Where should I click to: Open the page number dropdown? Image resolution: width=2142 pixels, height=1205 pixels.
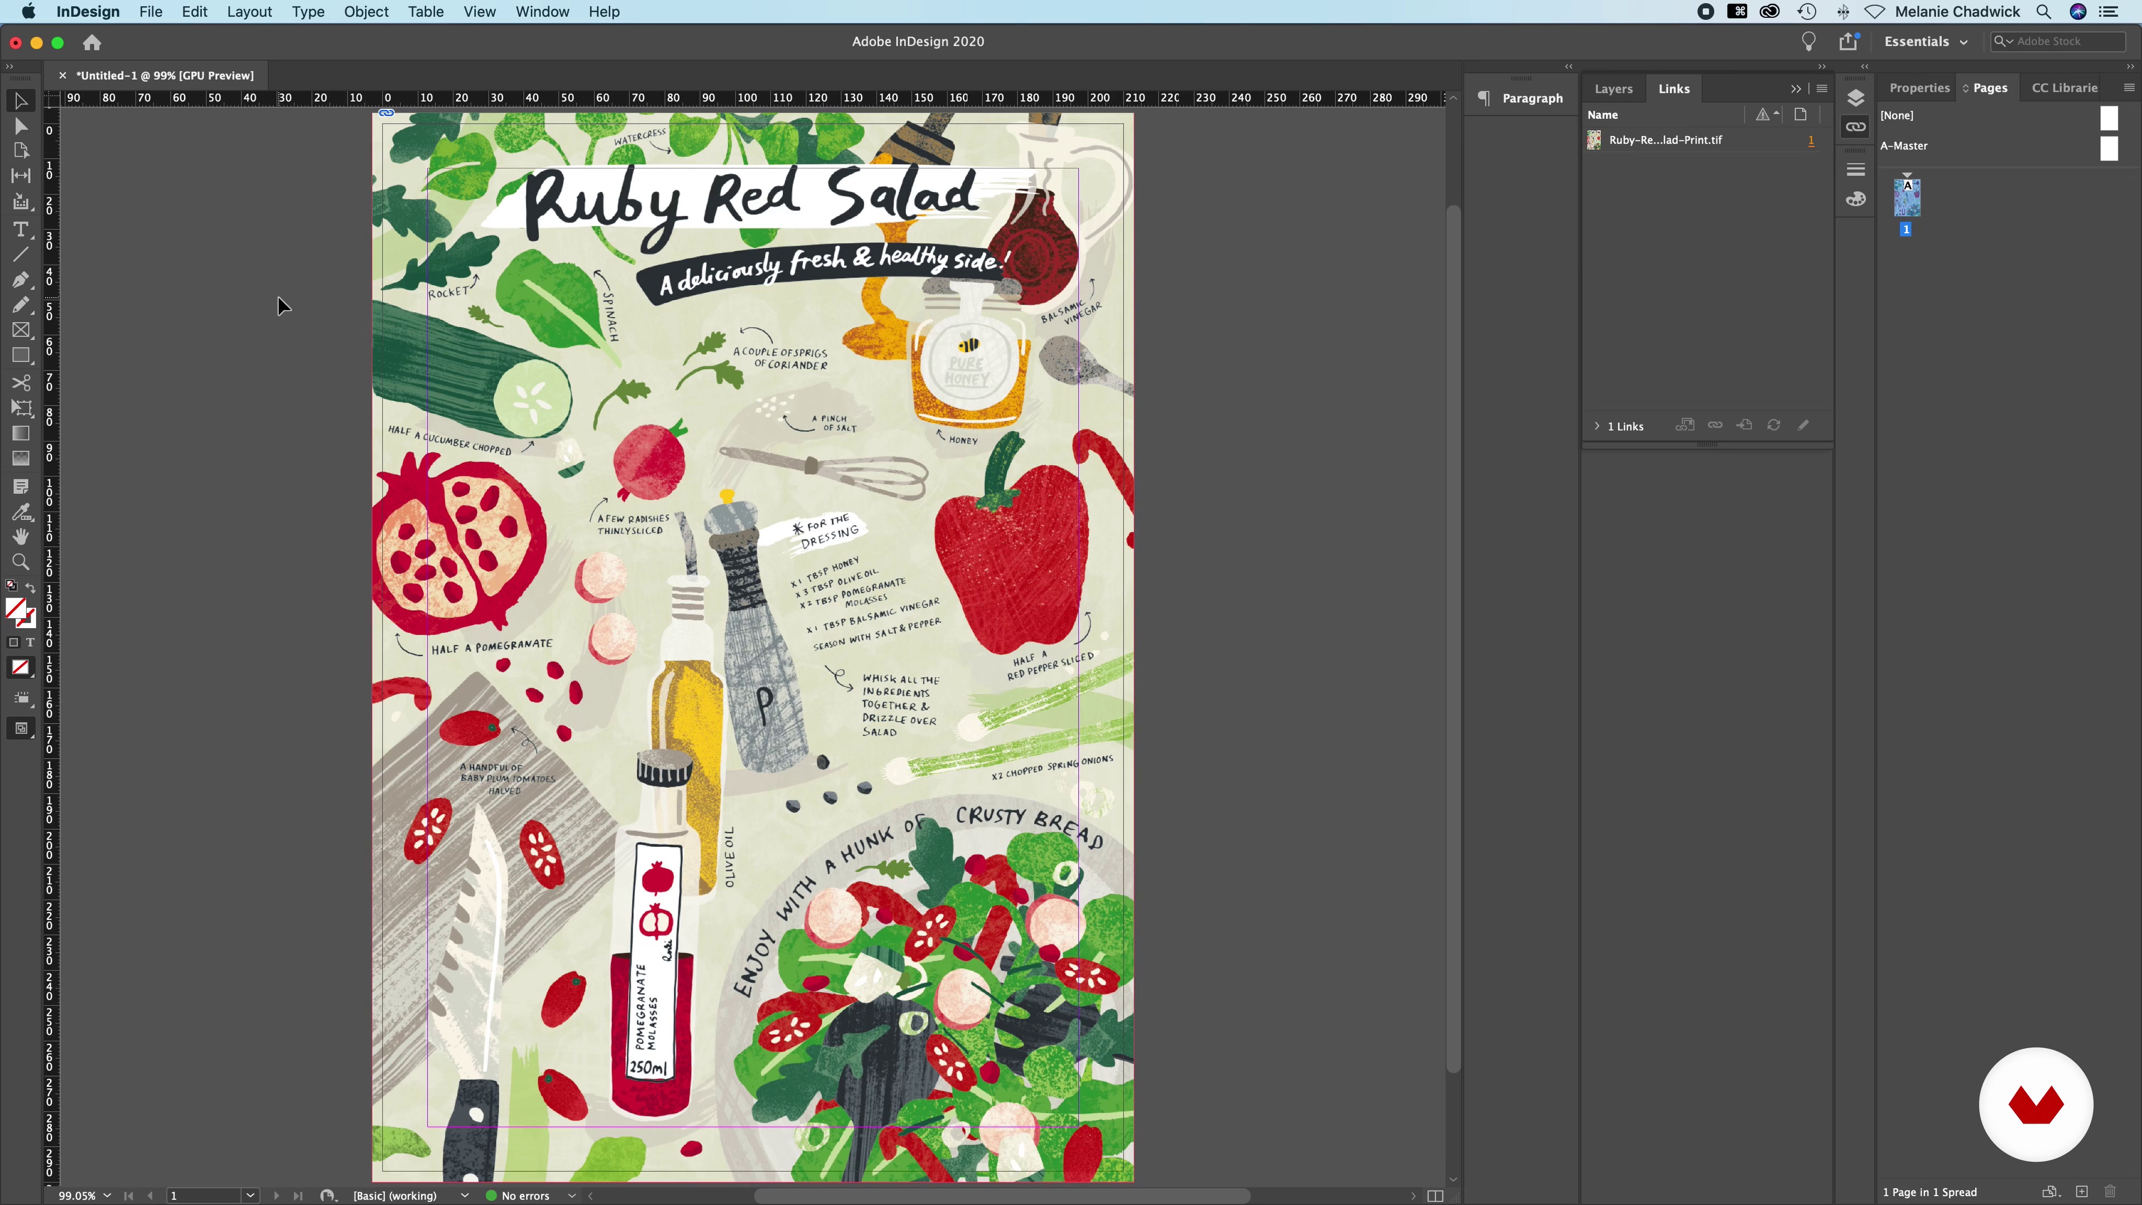click(x=250, y=1196)
